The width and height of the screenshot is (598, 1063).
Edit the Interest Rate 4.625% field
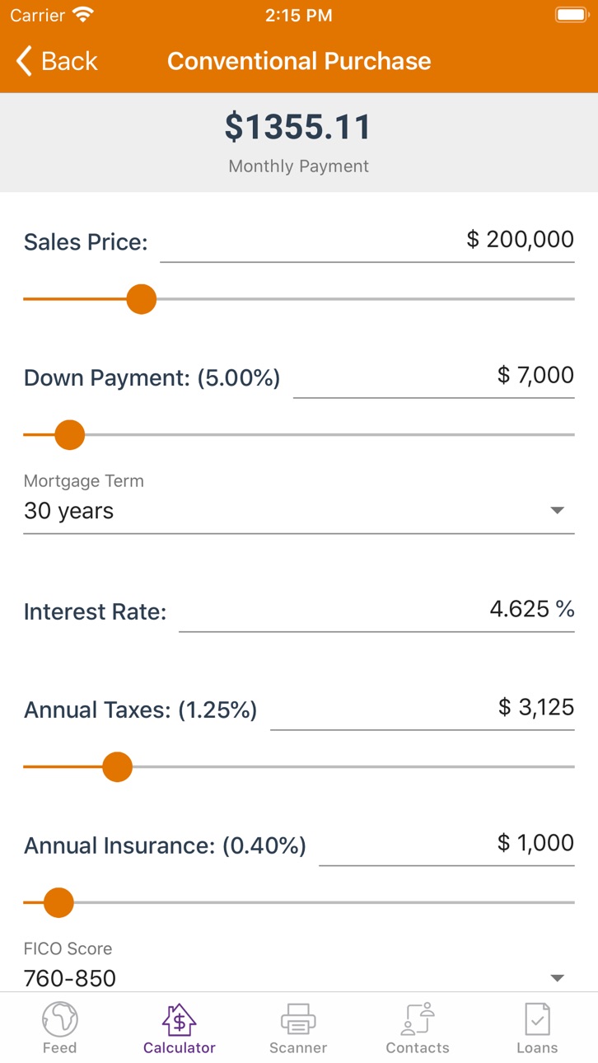pyautogui.click(x=376, y=611)
